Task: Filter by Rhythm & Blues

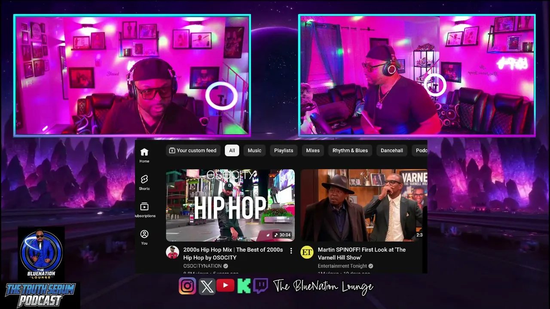Action: point(350,151)
